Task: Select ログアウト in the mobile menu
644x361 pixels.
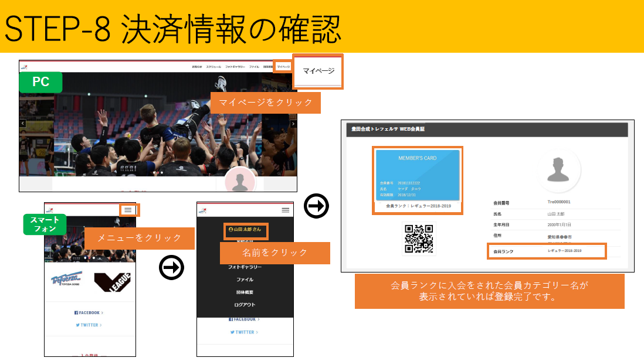Action: pos(245,305)
